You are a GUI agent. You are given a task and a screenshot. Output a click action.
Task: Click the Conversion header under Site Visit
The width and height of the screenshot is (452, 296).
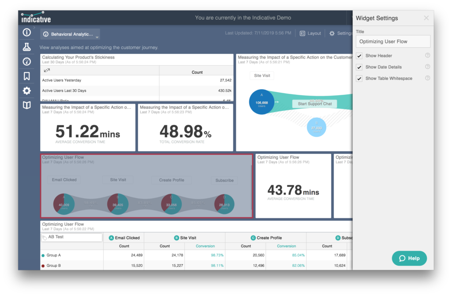pyautogui.click(x=205, y=246)
